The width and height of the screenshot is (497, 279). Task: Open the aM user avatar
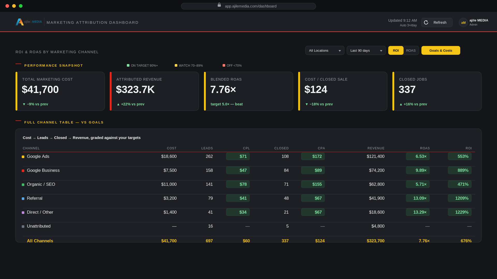click(x=463, y=22)
